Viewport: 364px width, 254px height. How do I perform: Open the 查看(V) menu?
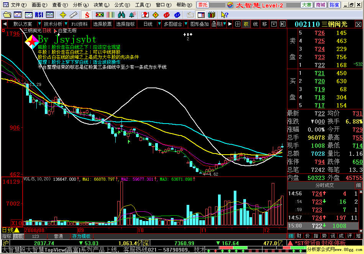(60, 5)
